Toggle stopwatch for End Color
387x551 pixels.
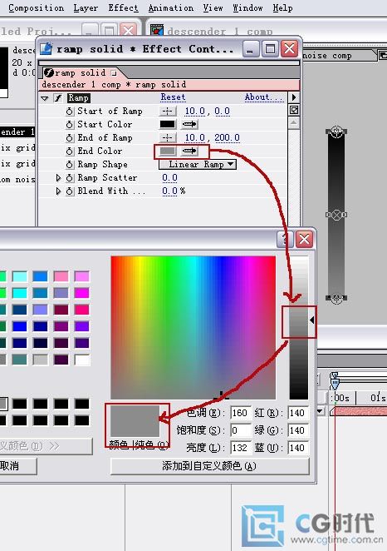pos(70,151)
